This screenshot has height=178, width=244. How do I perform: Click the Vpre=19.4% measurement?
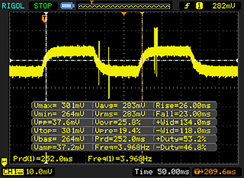[x=118, y=130]
